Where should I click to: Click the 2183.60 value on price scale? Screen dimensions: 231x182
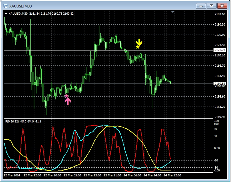coord(220,14)
